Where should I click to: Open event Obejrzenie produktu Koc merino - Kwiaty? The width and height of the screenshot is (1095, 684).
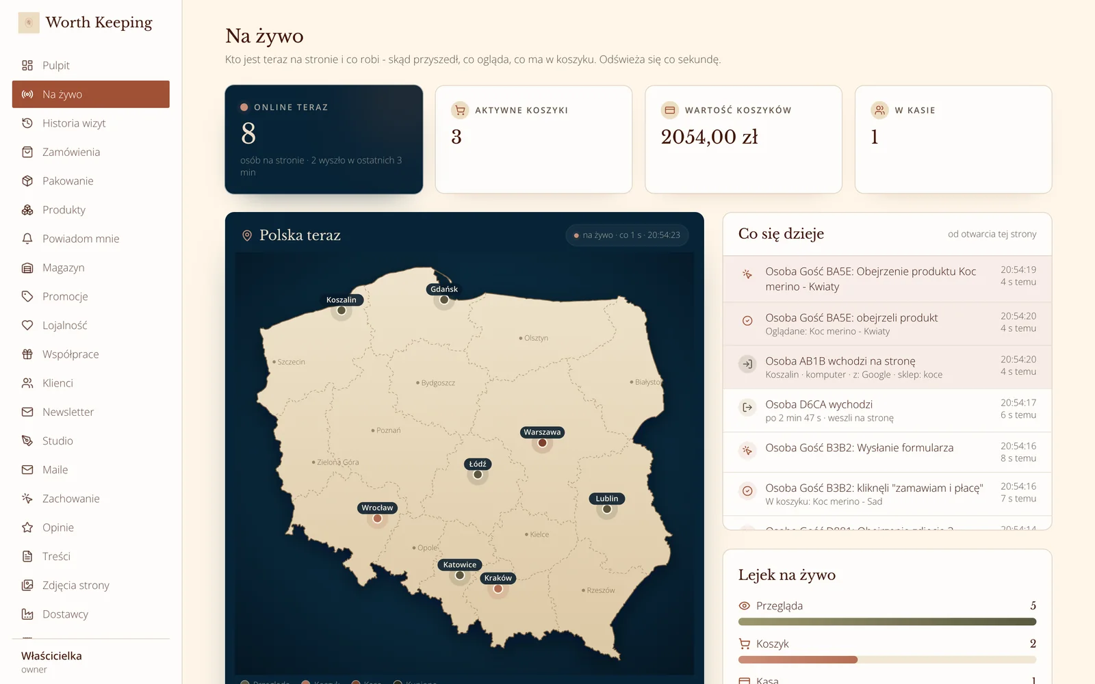(887, 279)
